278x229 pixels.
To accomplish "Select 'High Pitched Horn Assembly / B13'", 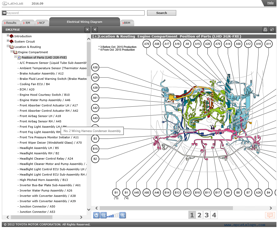I will (x=44, y=180).
